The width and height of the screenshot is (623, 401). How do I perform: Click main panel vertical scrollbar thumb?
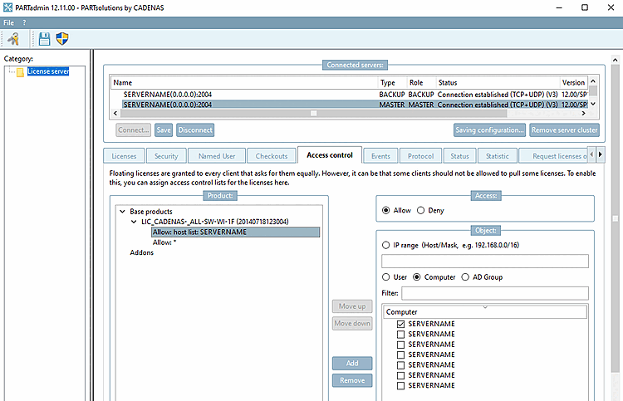pos(615,218)
